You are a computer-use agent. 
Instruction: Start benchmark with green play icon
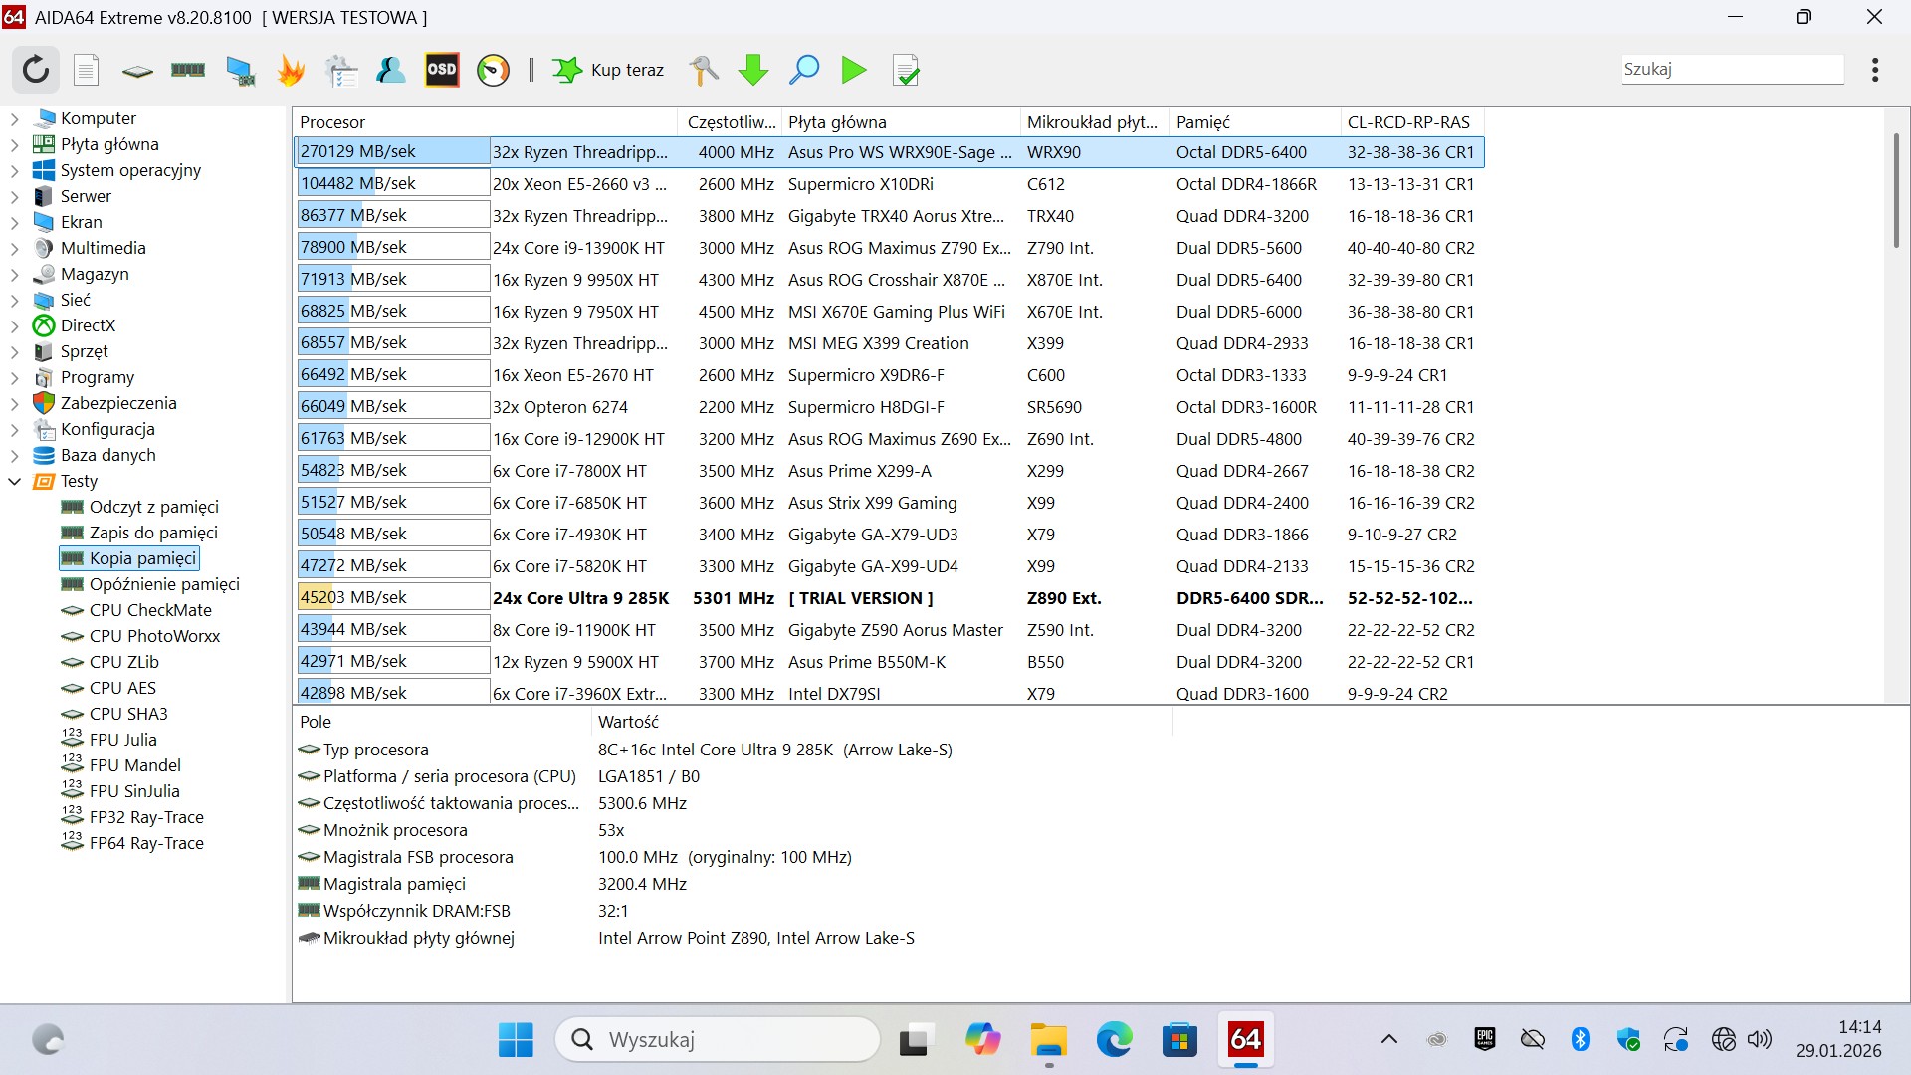853,70
